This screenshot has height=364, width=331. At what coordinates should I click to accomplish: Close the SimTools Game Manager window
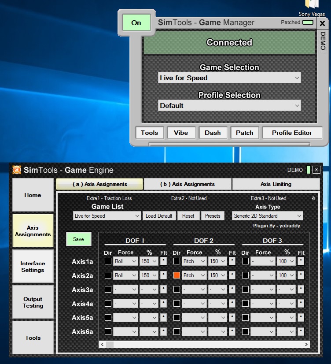[x=323, y=23]
